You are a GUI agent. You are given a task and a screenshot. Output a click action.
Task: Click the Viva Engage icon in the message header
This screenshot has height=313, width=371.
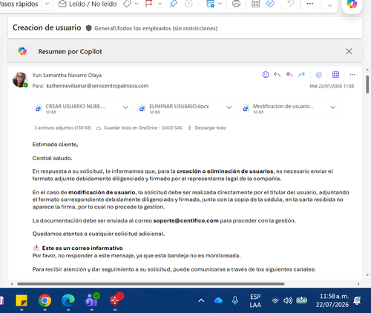click(x=319, y=75)
